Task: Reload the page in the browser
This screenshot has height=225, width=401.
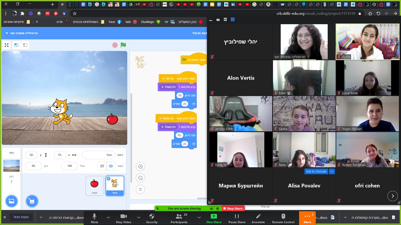Action: pos(378,13)
